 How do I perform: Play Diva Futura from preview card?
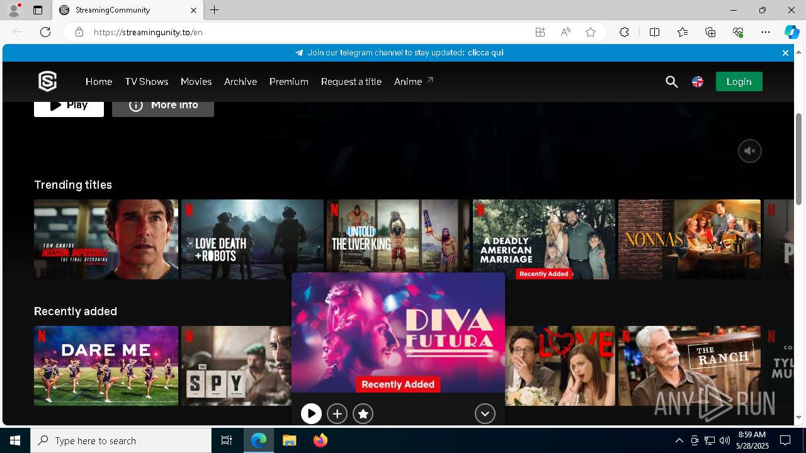click(311, 413)
